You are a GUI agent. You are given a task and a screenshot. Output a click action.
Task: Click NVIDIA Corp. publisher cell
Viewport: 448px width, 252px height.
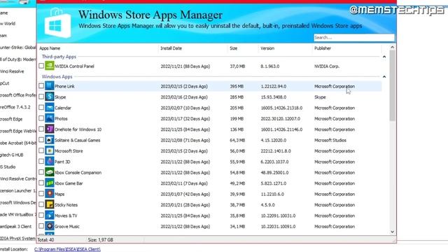pyautogui.click(x=327, y=66)
